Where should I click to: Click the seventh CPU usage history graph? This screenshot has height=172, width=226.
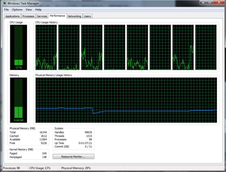[183, 47]
